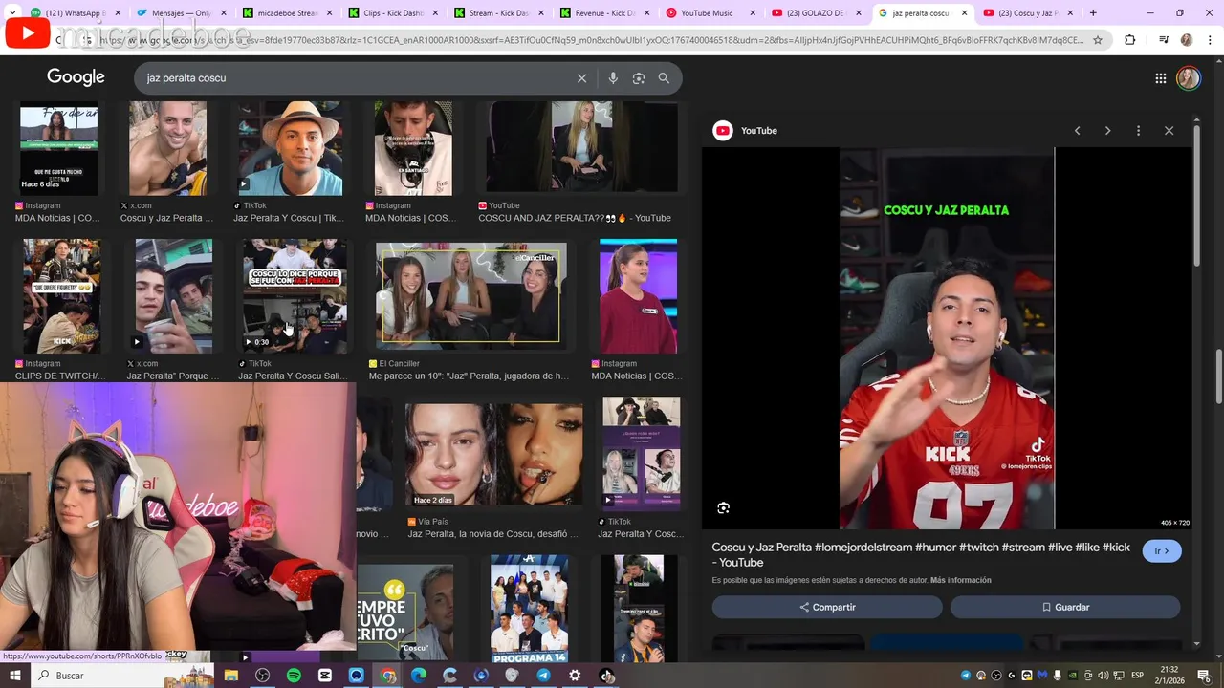Open Google account avatar menu
This screenshot has height=688, width=1224.
tap(1189, 78)
